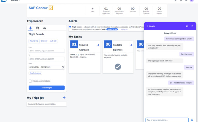This screenshot has width=198, height=122.
Task: Click the 'Just me' chat reply
Action: tap(189, 67)
